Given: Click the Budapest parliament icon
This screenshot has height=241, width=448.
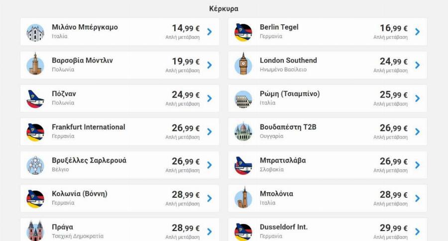Looking at the screenshot, I should (243, 132).
